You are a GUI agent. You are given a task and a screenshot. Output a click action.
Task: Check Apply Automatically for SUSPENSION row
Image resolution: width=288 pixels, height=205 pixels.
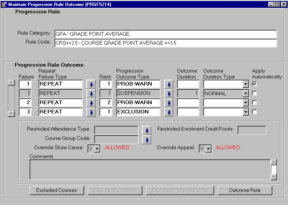[255, 93]
